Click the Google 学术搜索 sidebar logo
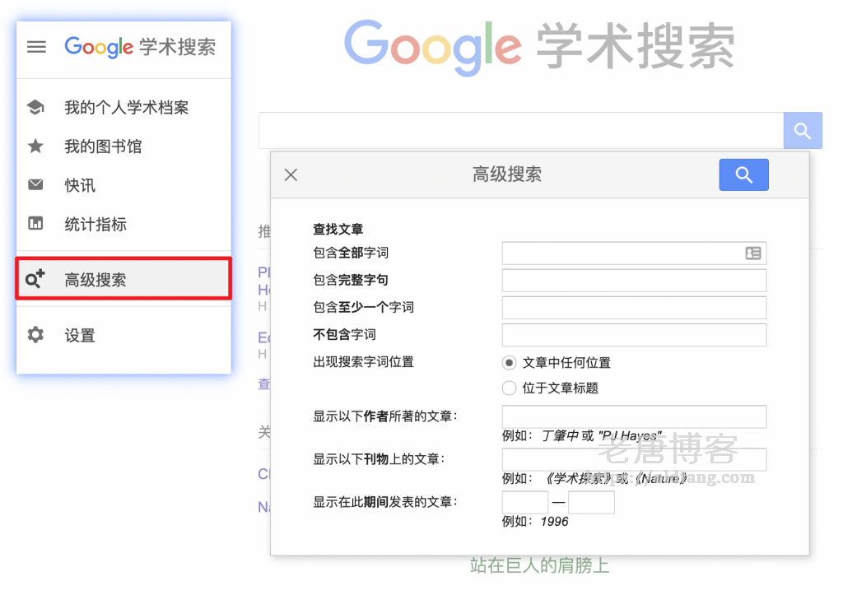 (140, 47)
